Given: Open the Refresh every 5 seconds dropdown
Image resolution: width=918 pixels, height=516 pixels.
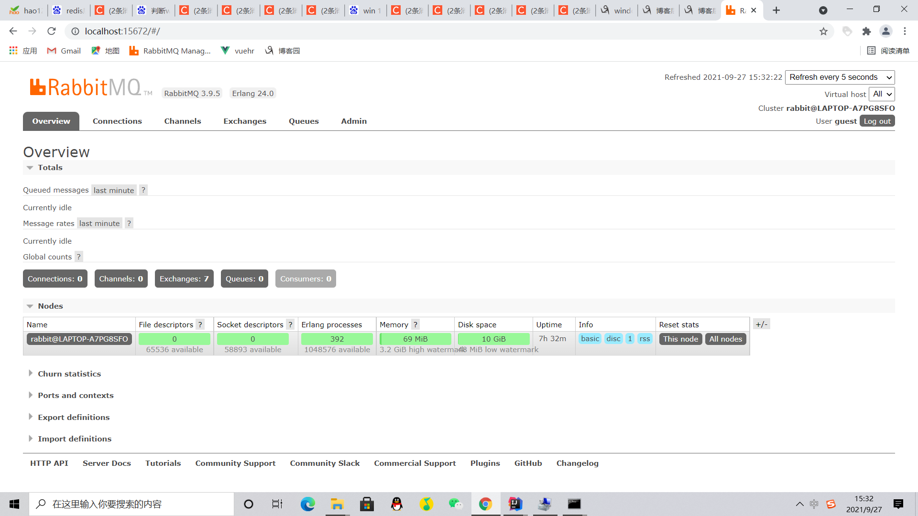Looking at the screenshot, I should point(840,77).
